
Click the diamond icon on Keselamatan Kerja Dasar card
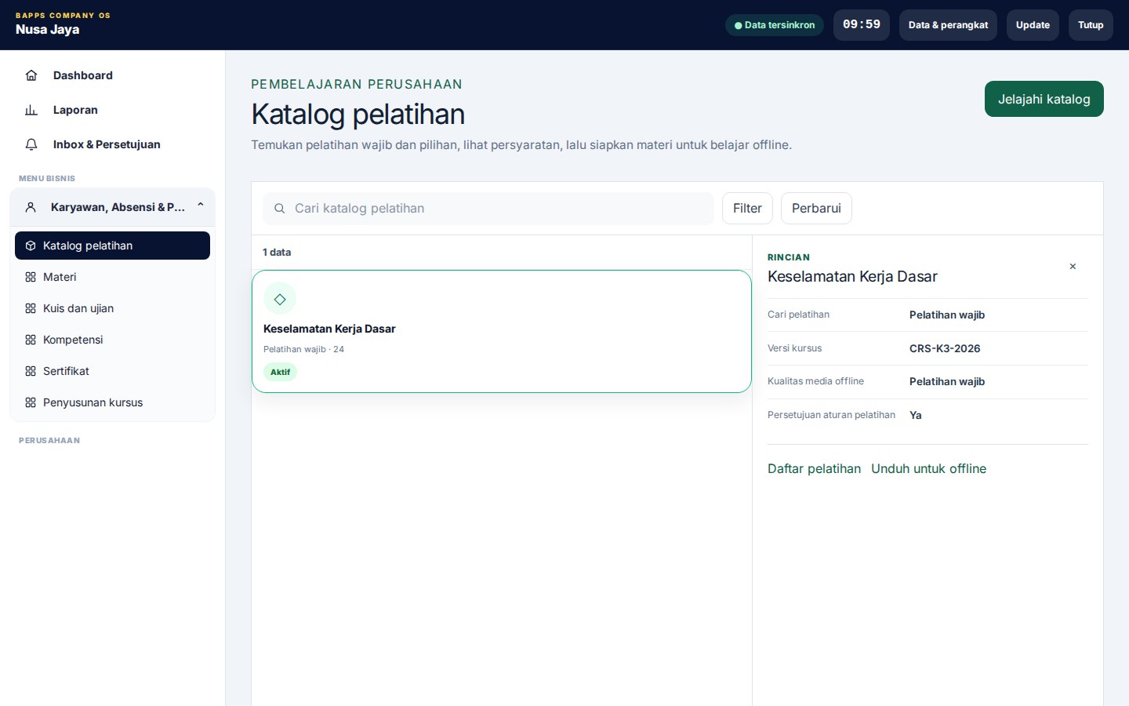[x=280, y=299]
